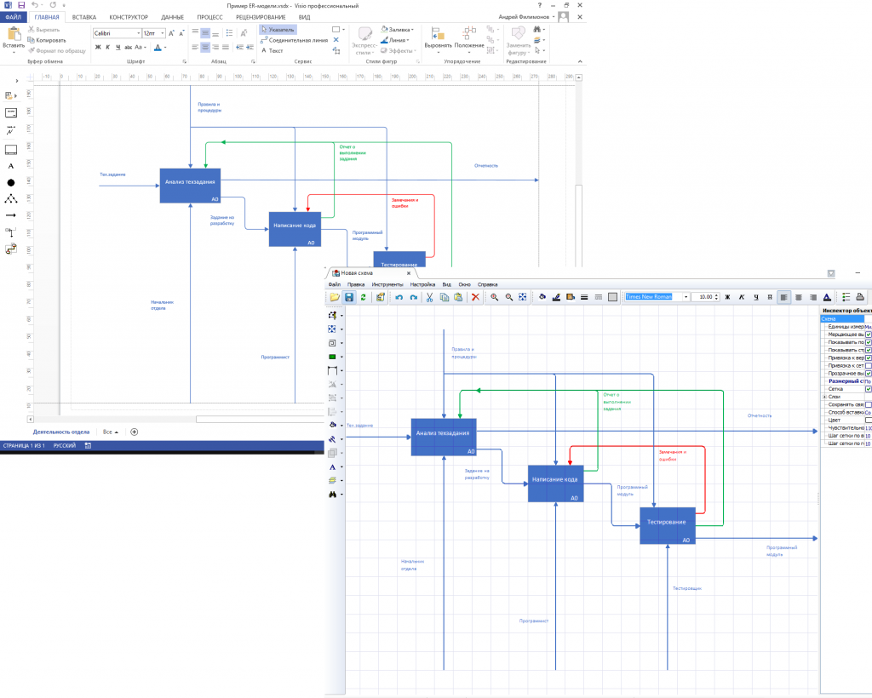Image resolution: width=872 pixels, height=698 pixels.
Task: Add a new page with the plus button
Action: 134,432
